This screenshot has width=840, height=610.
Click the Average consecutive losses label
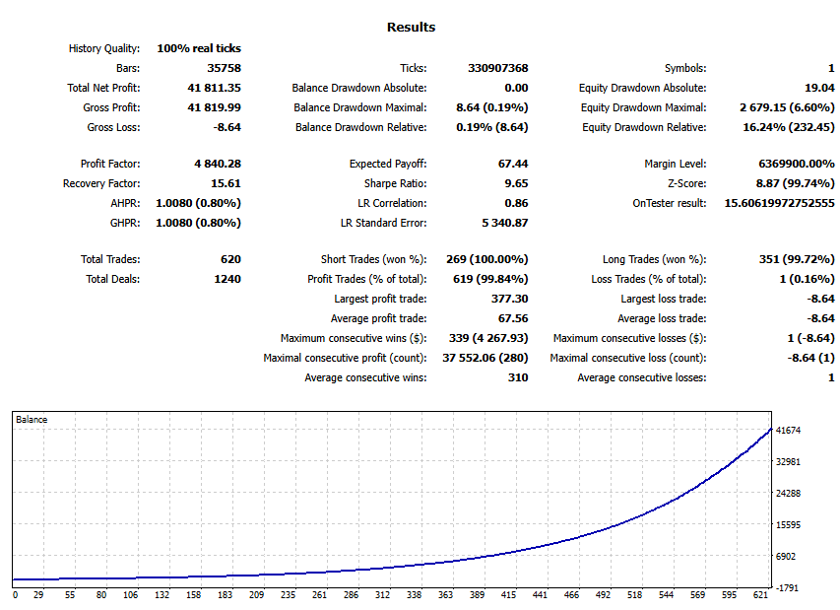tap(642, 377)
